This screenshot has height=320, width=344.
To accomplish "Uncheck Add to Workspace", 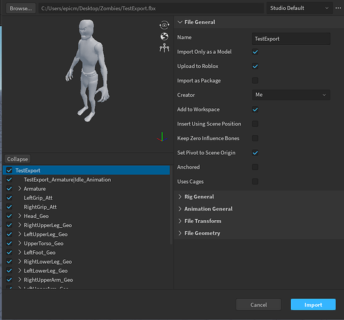I will tap(255, 109).
